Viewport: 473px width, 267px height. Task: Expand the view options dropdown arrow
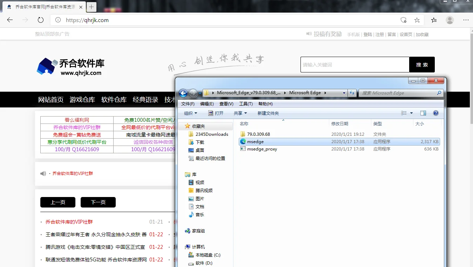click(x=411, y=113)
